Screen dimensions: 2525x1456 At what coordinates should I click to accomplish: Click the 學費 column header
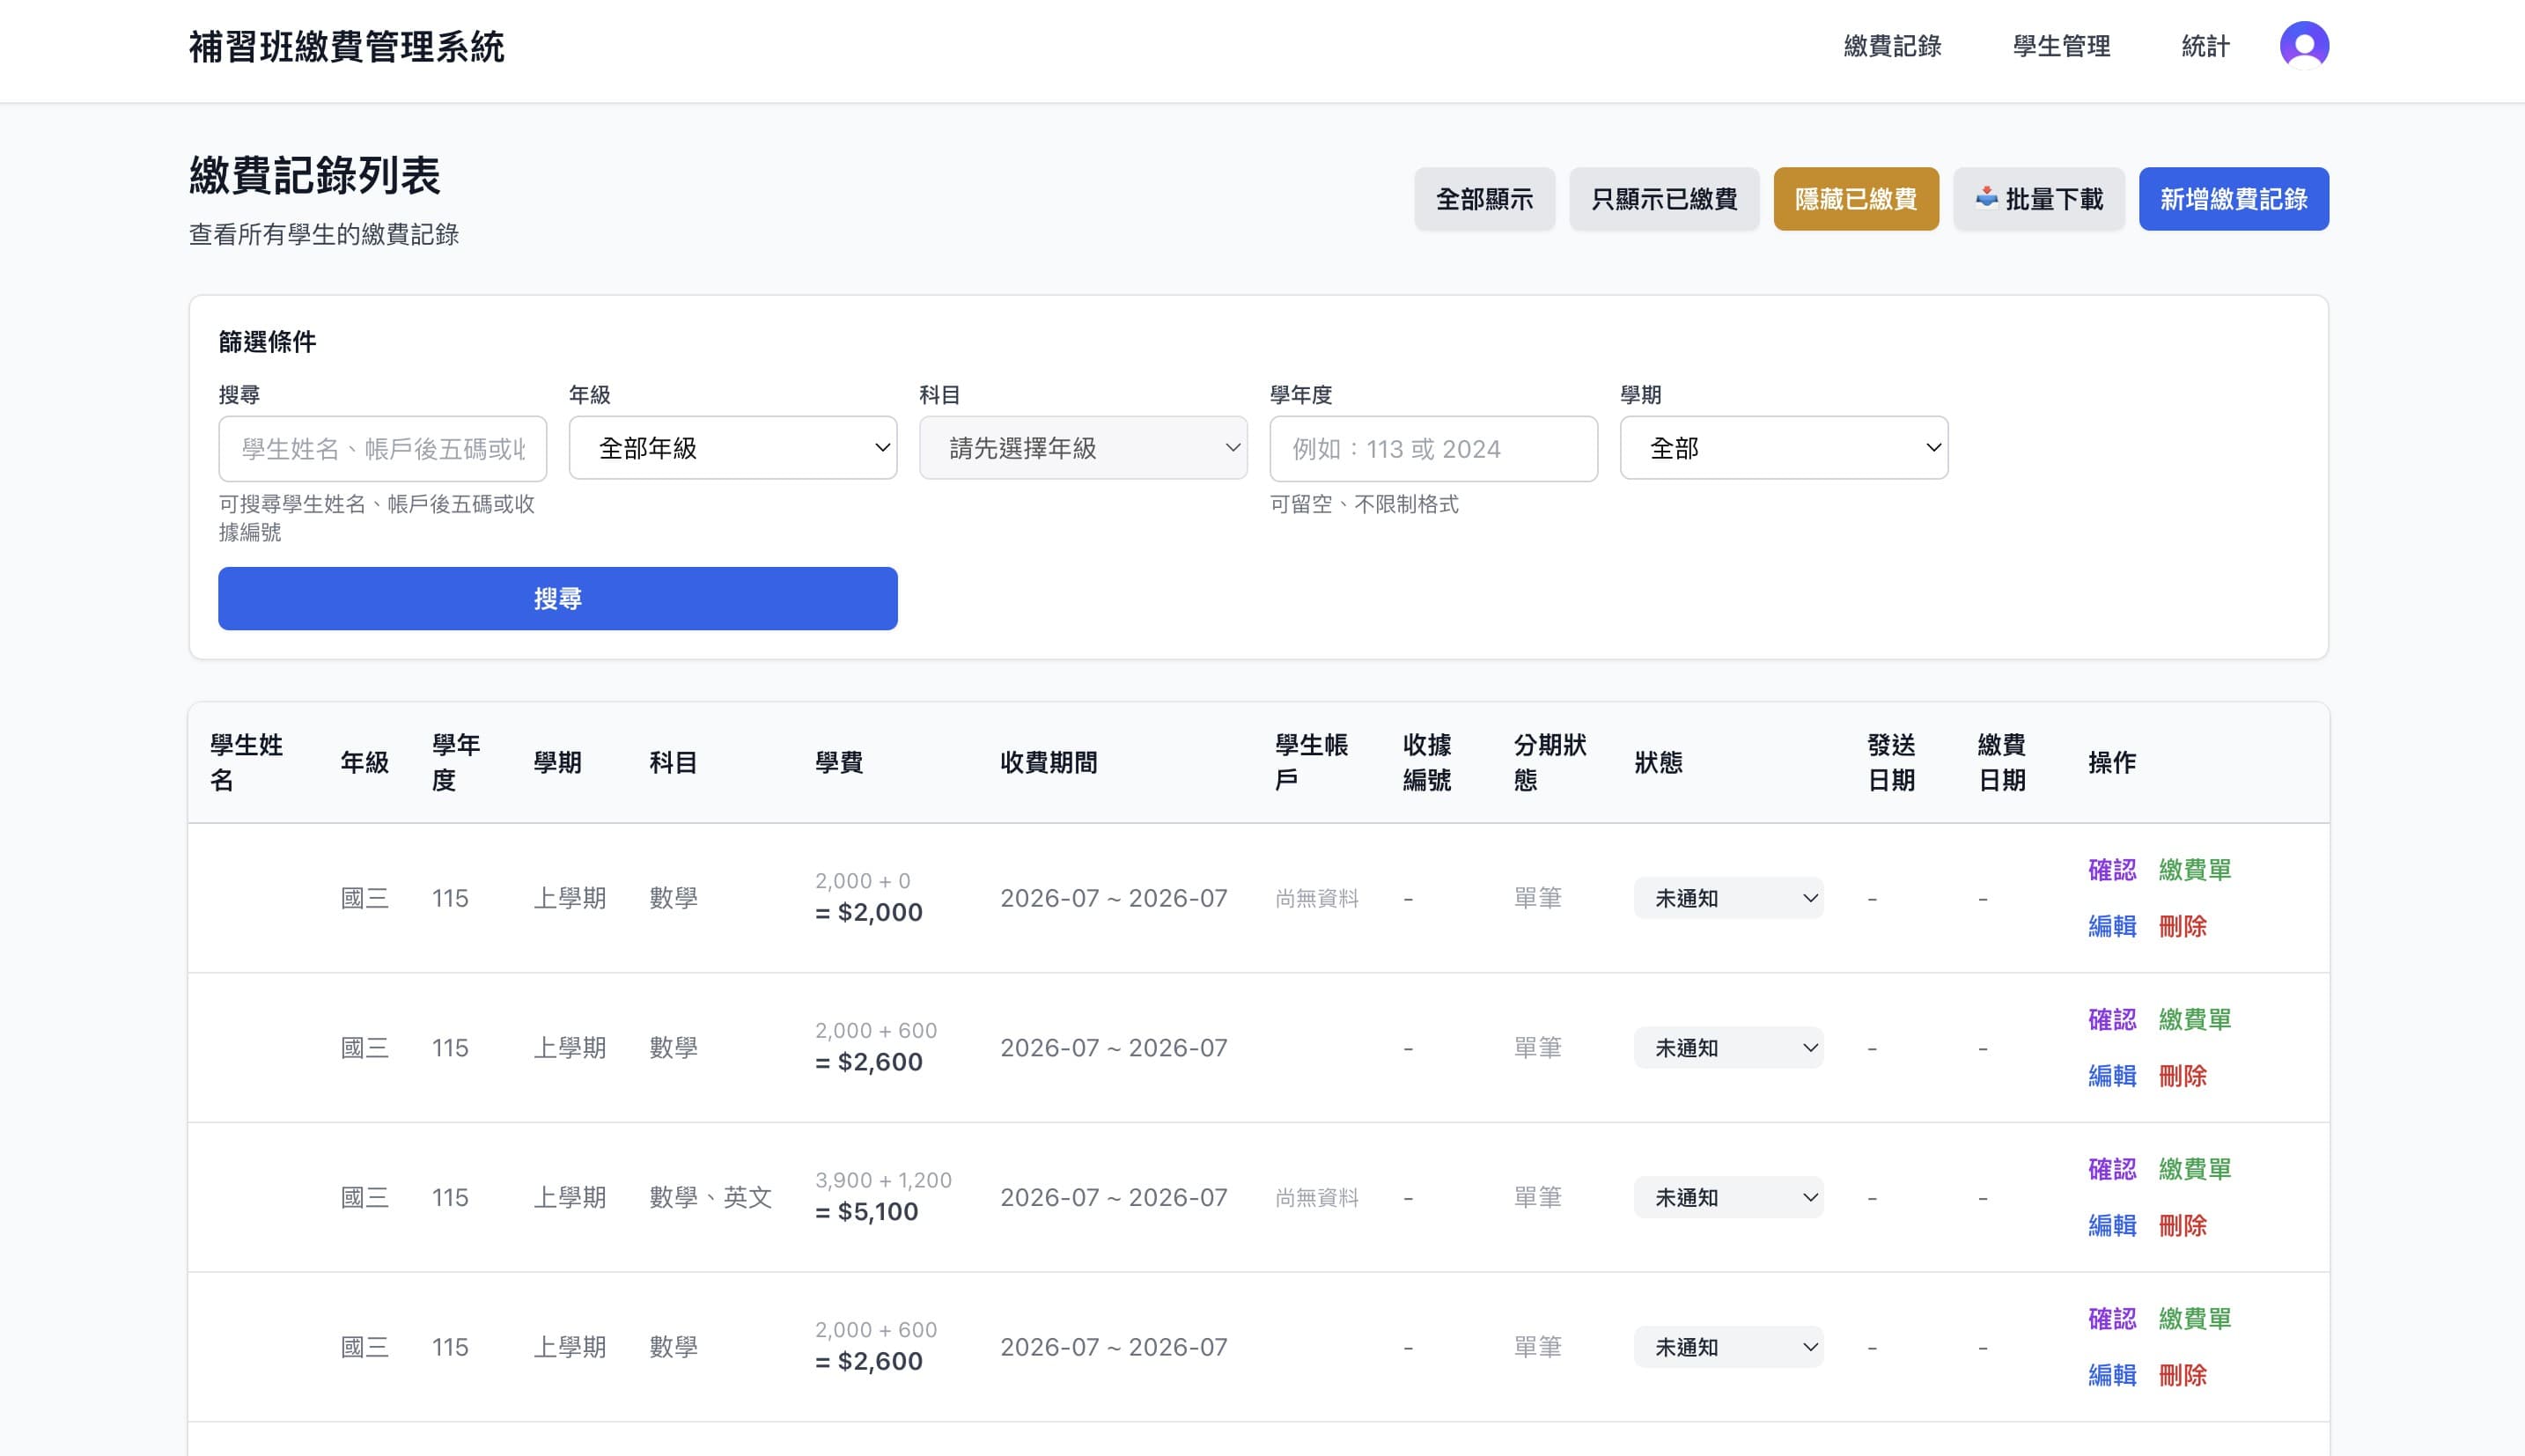(839, 762)
